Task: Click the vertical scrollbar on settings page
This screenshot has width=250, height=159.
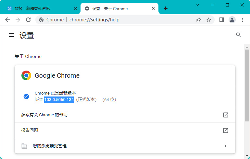Action: click(247, 84)
